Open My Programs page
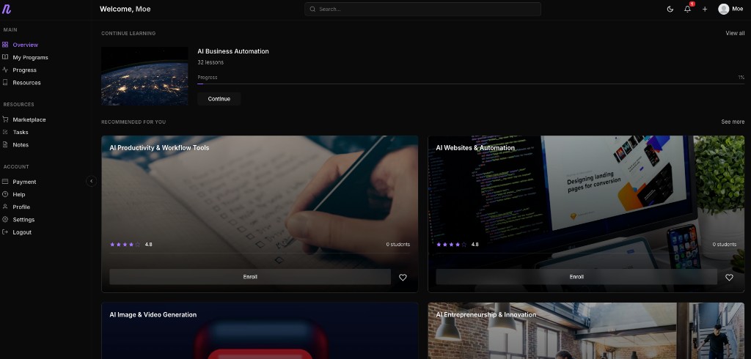The height and width of the screenshot is (359, 751). tap(30, 57)
